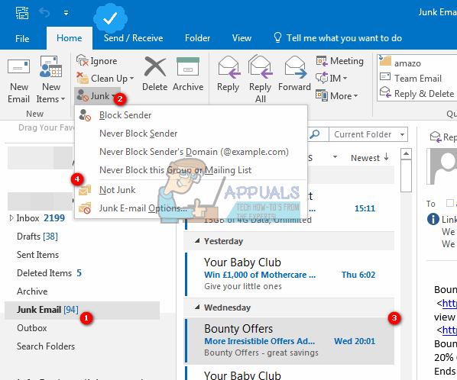Click the Reply All icon
The height and width of the screenshot is (380, 457).
(x=261, y=67)
